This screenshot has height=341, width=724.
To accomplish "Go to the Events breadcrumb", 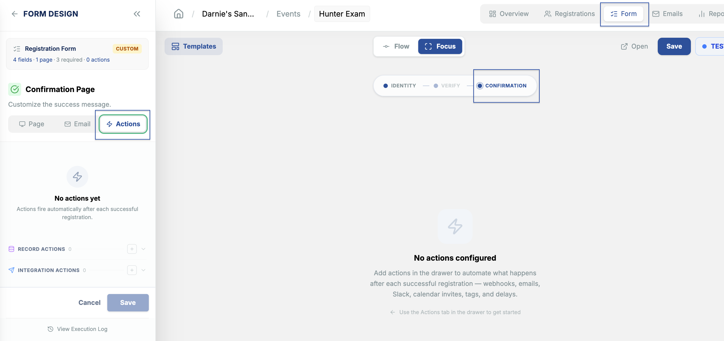I will pyautogui.click(x=288, y=14).
